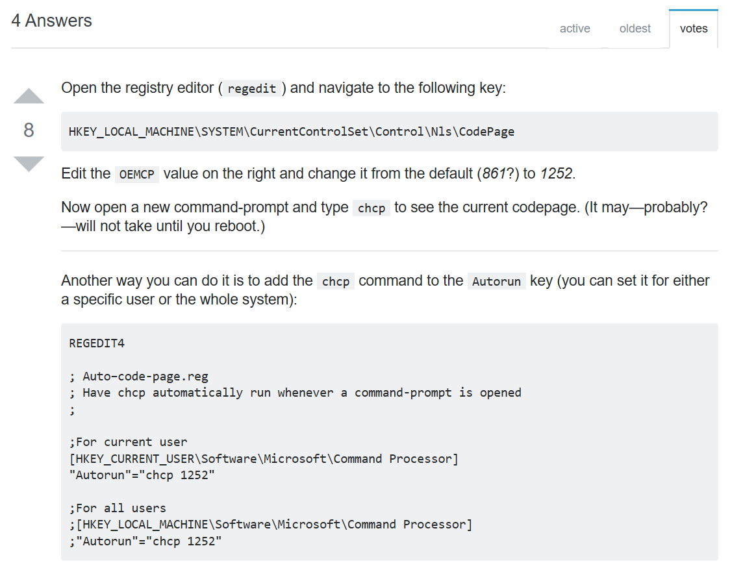
Task: Click the chcp code after "and type"
Action: tap(371, 209)
